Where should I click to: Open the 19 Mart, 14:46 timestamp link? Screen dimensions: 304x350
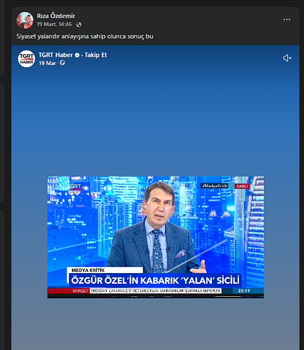pos(54,24)
